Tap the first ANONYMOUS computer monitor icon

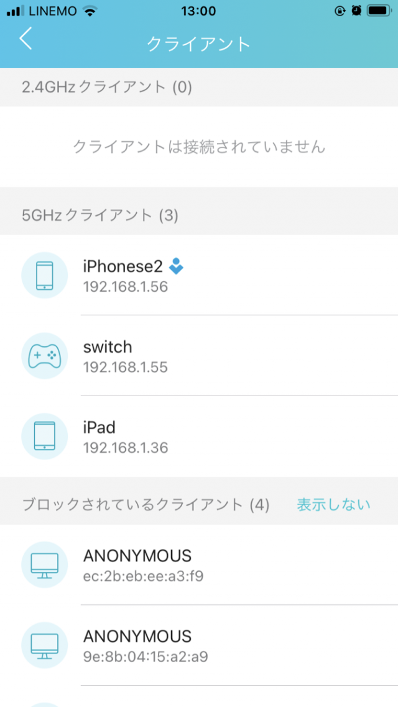45,565
